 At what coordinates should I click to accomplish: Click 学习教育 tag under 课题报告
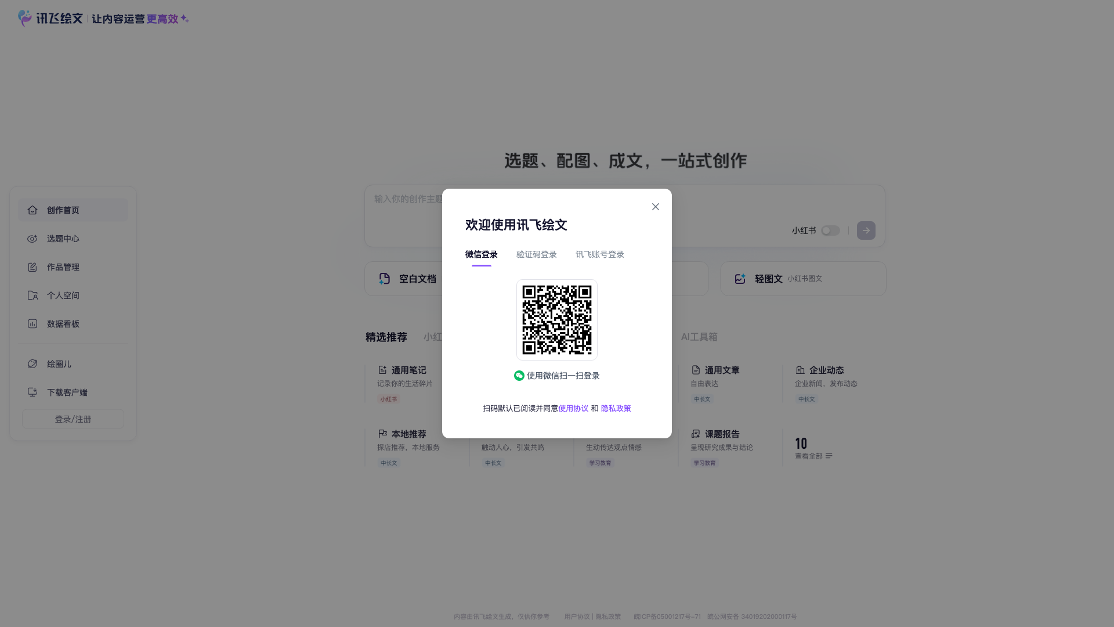[704, 463]
